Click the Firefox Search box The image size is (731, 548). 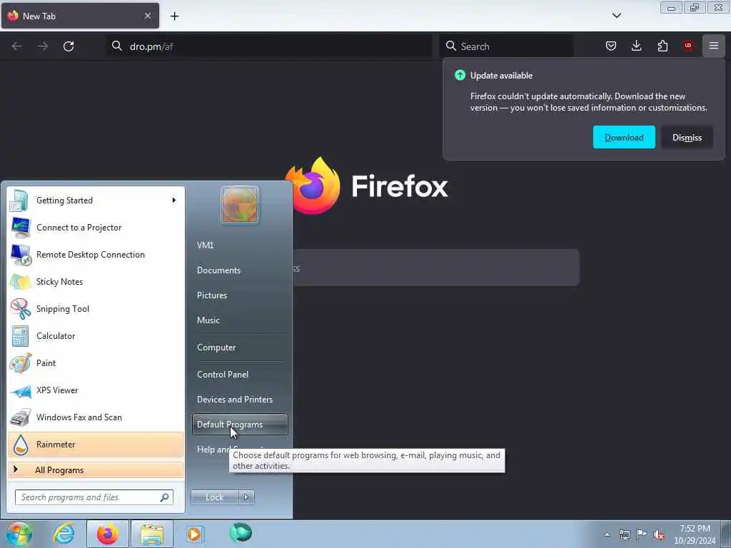[x=506, y=46]
